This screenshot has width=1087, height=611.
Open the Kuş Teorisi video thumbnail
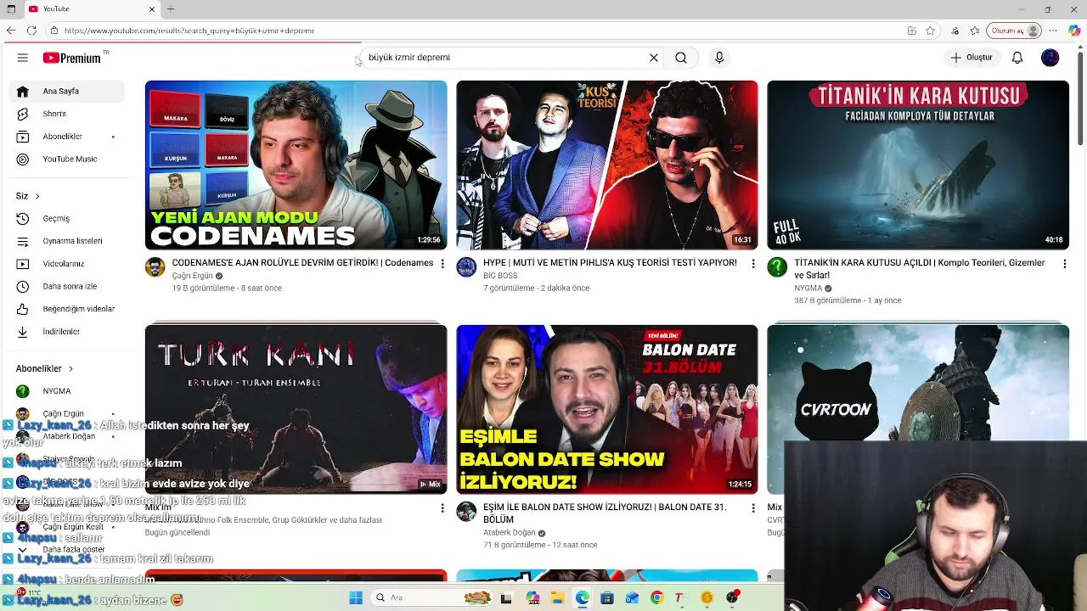pyautogui.click(x=606, y=165)
